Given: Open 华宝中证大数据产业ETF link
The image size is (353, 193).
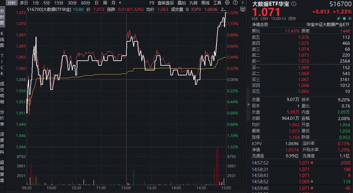Looking at the screenshot, I should tap(328, 24).
